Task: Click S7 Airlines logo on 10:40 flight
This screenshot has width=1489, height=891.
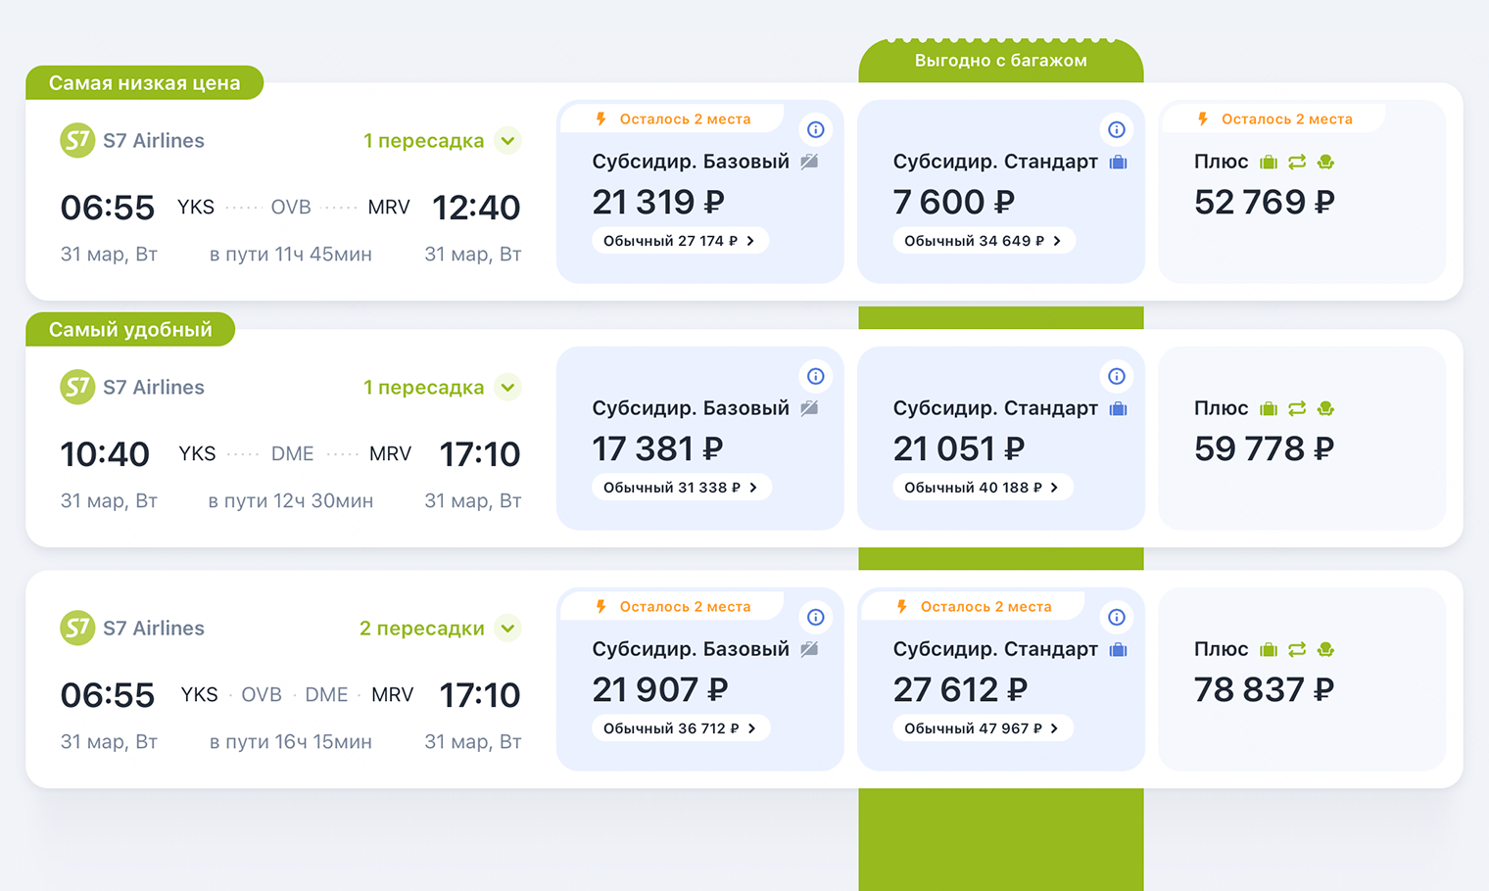Action: 77,387
